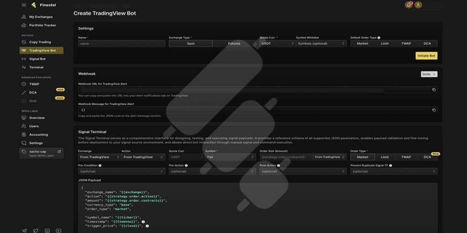
Task: Copy the Webhook Message with copy icon
Action: click(x=434, y=110)
